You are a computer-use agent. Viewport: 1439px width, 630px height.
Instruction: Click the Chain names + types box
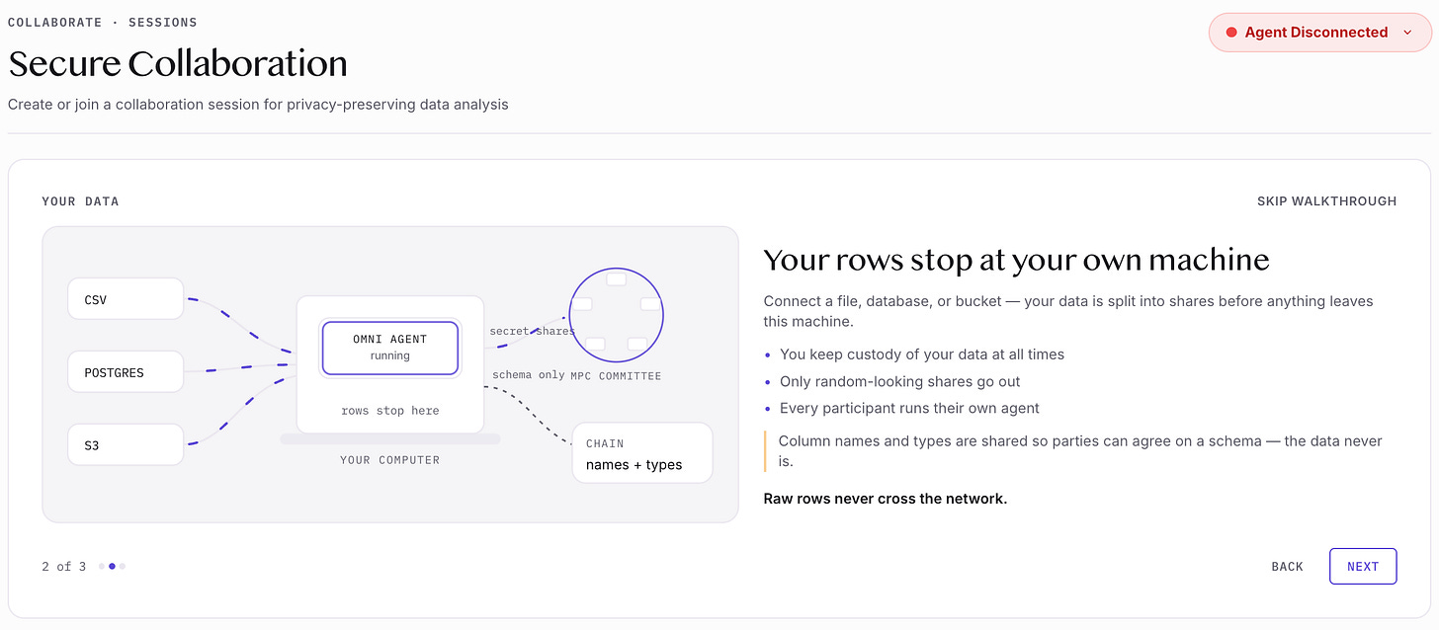point(642,453)
